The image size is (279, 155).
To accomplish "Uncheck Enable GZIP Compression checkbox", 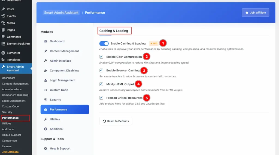I will point(101,57).
